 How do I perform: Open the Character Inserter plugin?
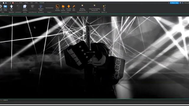(69, 8)
